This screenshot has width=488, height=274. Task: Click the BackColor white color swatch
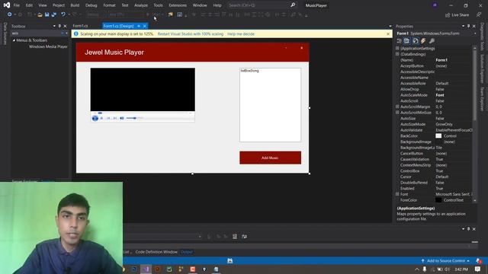438,135
